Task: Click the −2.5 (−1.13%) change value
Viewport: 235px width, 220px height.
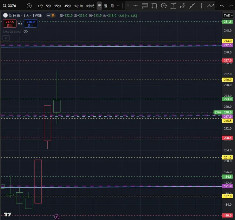Action: (x=127, y=16)
